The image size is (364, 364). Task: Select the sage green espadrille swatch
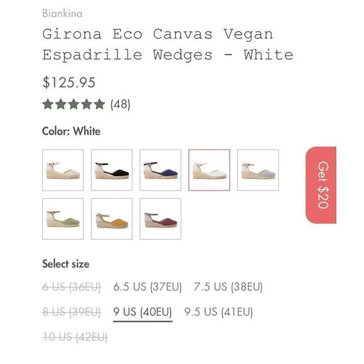(x=63, y=218)
